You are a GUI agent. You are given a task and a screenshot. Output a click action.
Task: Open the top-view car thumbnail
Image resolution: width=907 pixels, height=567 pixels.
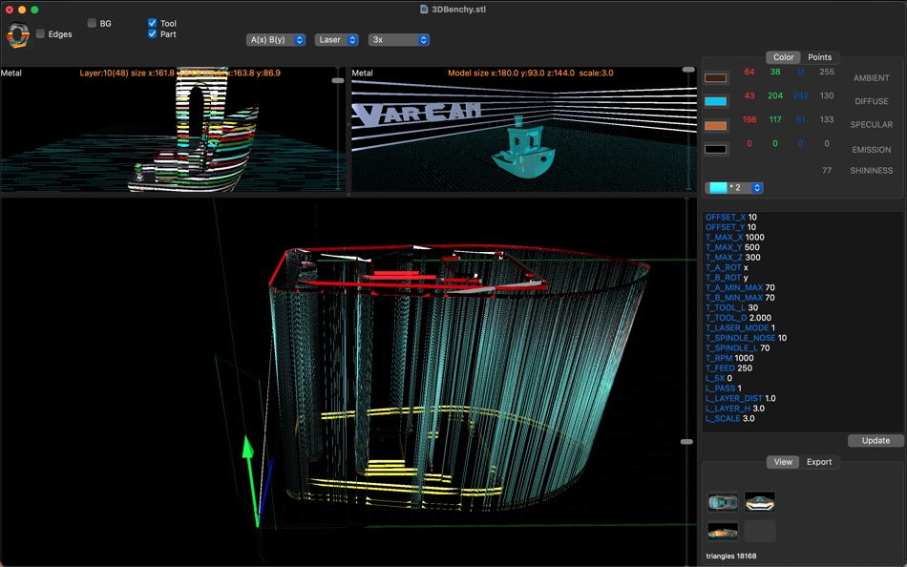[x=723, y=502]
